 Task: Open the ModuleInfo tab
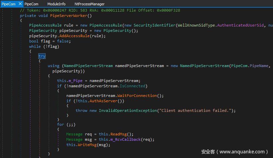(56, 4)
